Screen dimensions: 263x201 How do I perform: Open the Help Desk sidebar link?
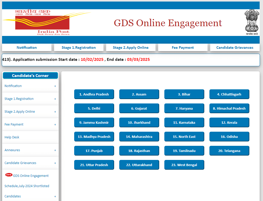(x=12, y=137)
